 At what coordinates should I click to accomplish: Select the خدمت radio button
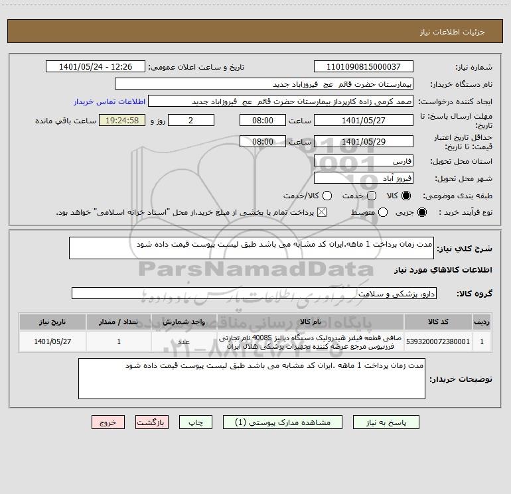372,196
